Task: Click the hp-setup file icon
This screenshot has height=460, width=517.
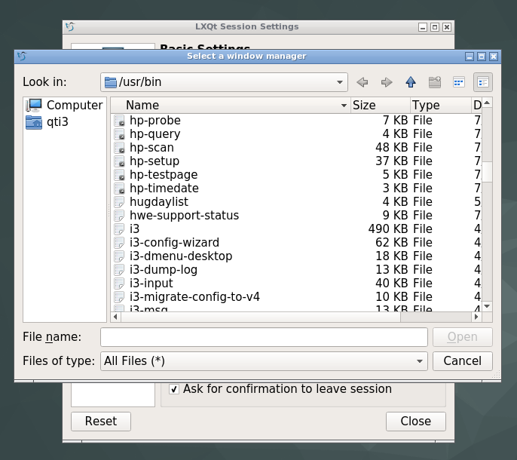Action: (119, 161)
